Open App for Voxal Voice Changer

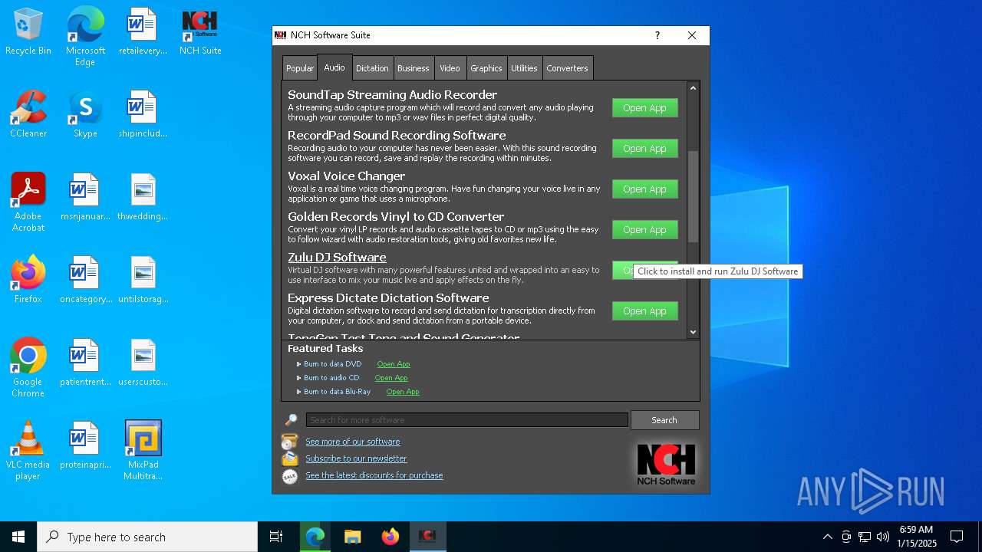644,189
